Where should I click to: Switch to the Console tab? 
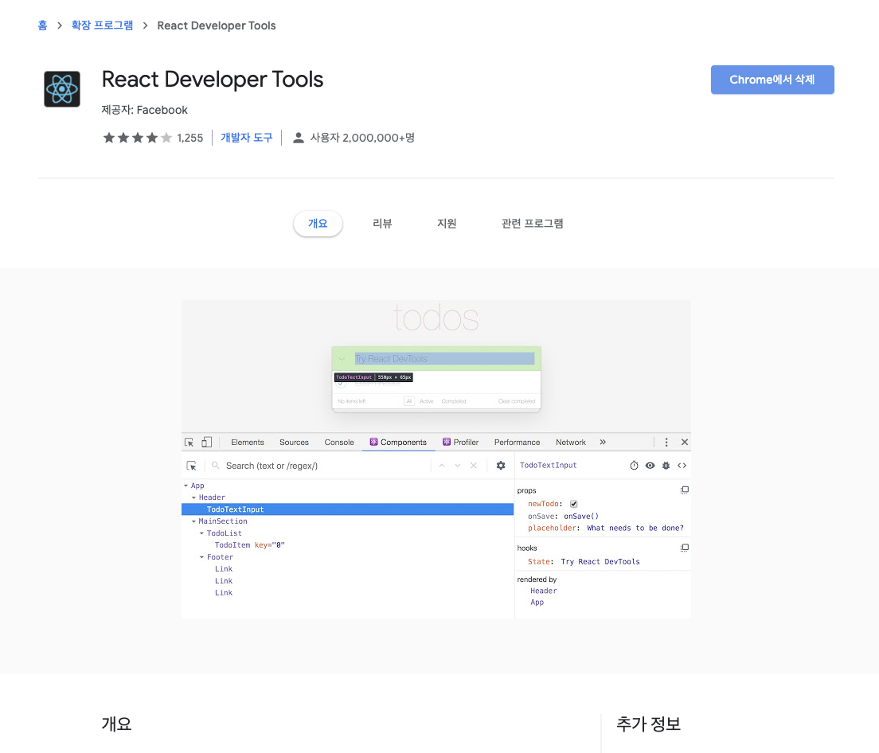tap(339, 442)
